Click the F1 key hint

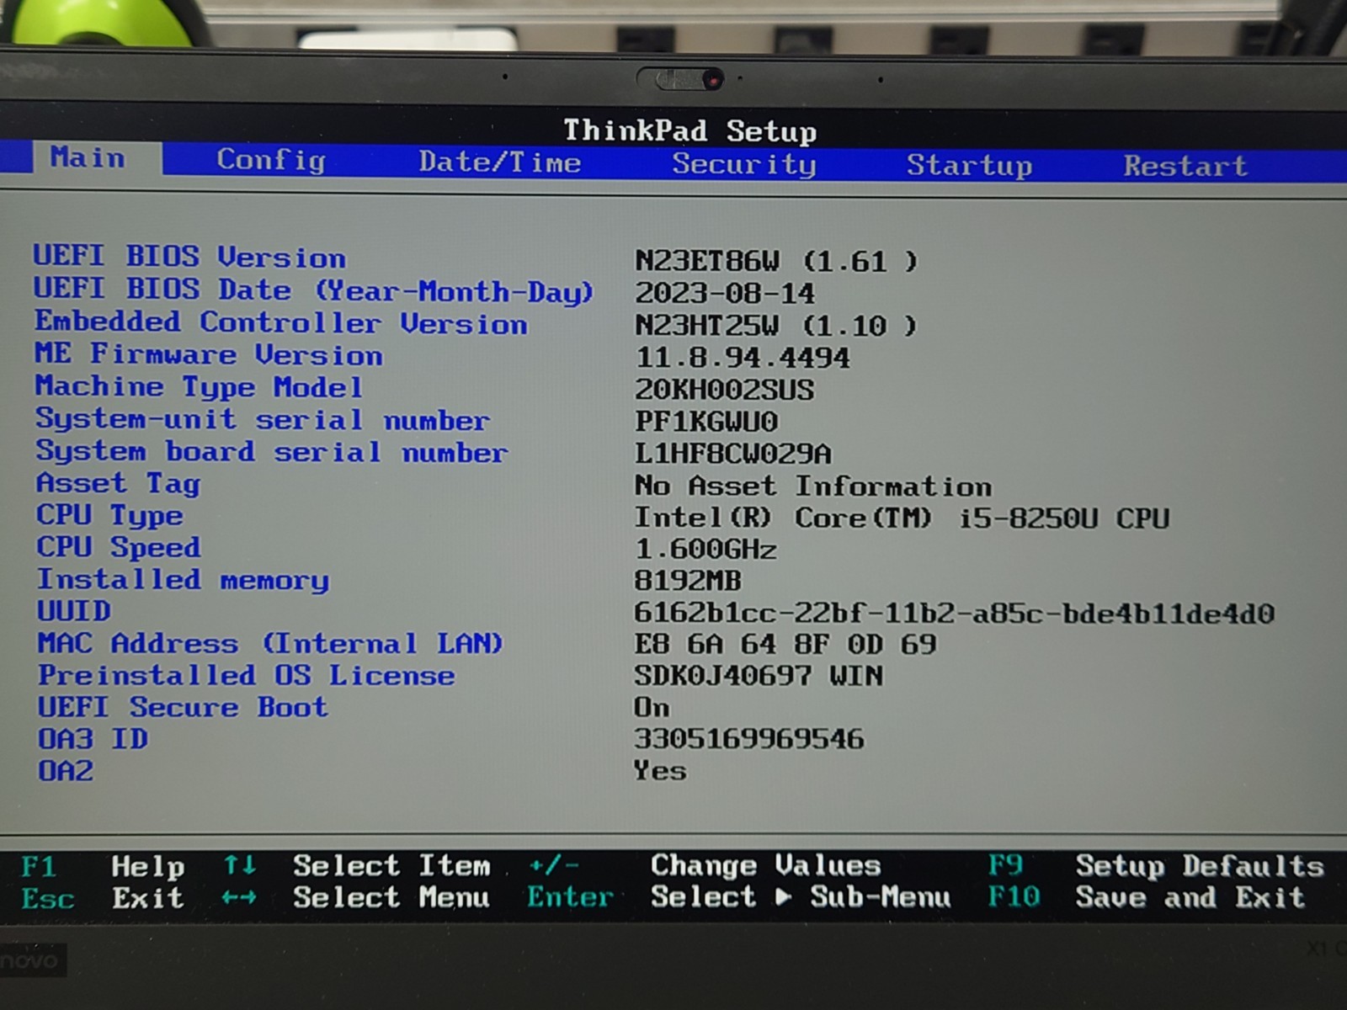coord(39,866)
